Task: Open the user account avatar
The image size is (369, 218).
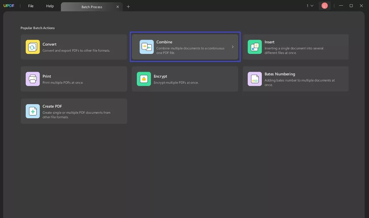Action: tap(324, 6)
